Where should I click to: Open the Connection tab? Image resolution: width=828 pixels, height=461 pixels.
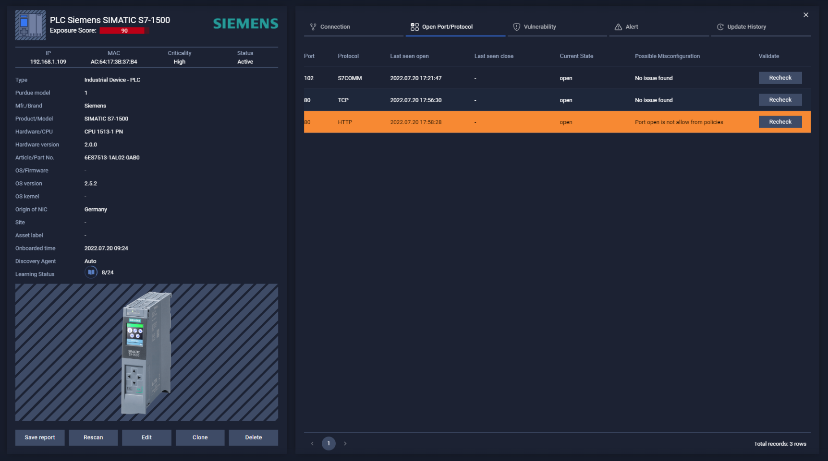[353, 27]
